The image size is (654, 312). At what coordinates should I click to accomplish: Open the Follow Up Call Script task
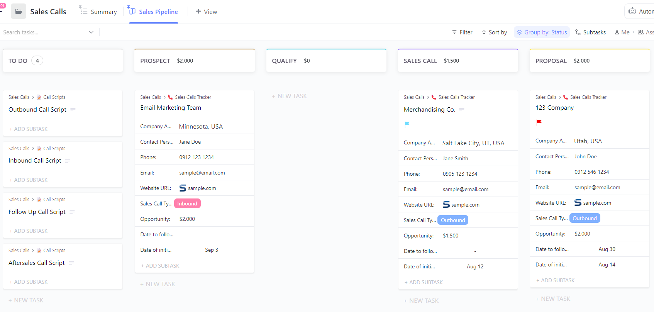[37, 212]
